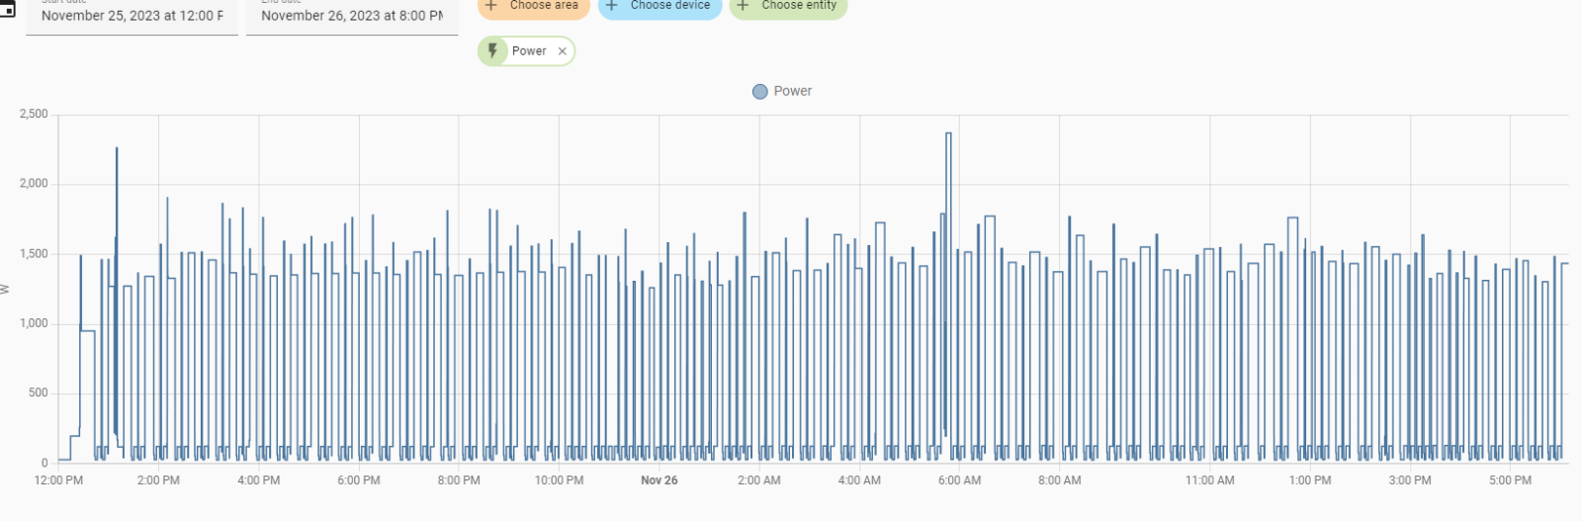Click the 12:00 PM x-axis label

tap(59, 480)
